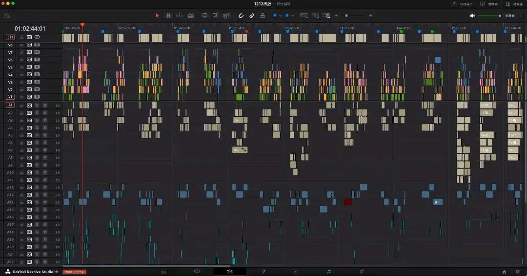
Task: Lock video track V3
Action: tap(21, 82)
